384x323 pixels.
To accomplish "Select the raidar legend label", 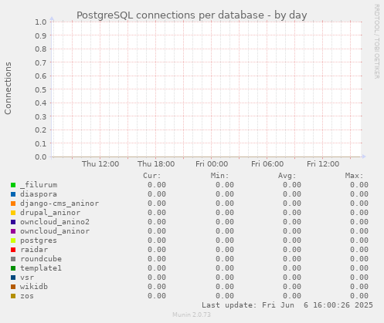I will (34, 250).
